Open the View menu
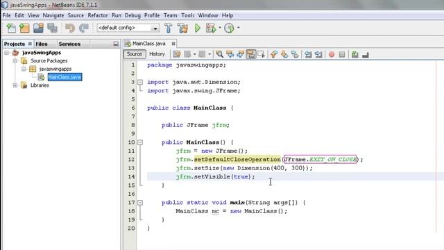444x250 pixels. click(x=33, y=15)
